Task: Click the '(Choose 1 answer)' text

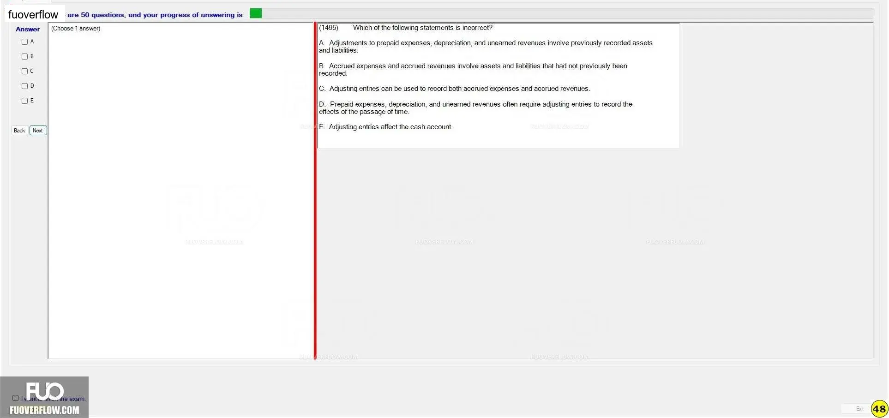Action: tap(76, 29)
